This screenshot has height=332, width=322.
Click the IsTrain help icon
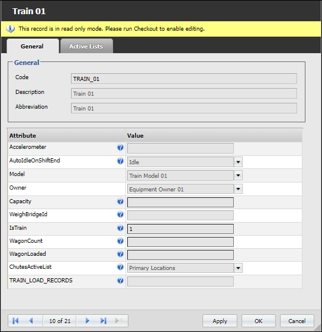tap(120, 228)
